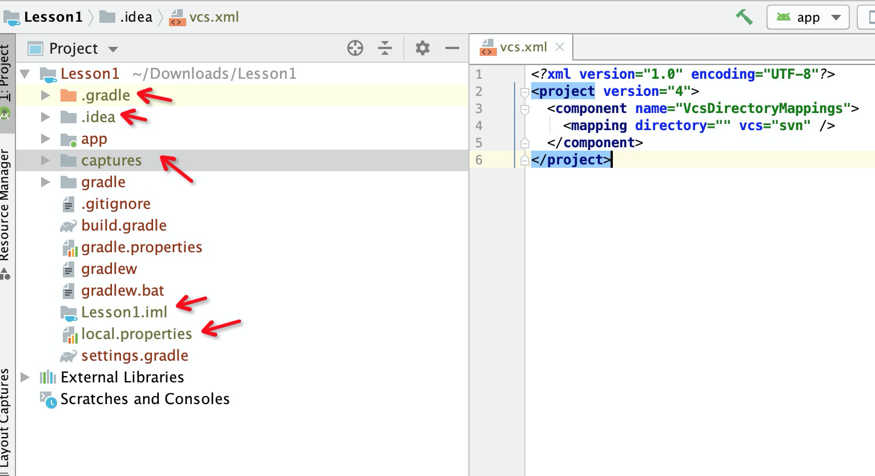This screenshot has height=476, width=875.
Task: Locate opened file with the crosshair icon
Action: click(x=355, y=48)
